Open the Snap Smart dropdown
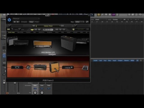The height and width of the screenshot is (108, 144). coord(101,19)
